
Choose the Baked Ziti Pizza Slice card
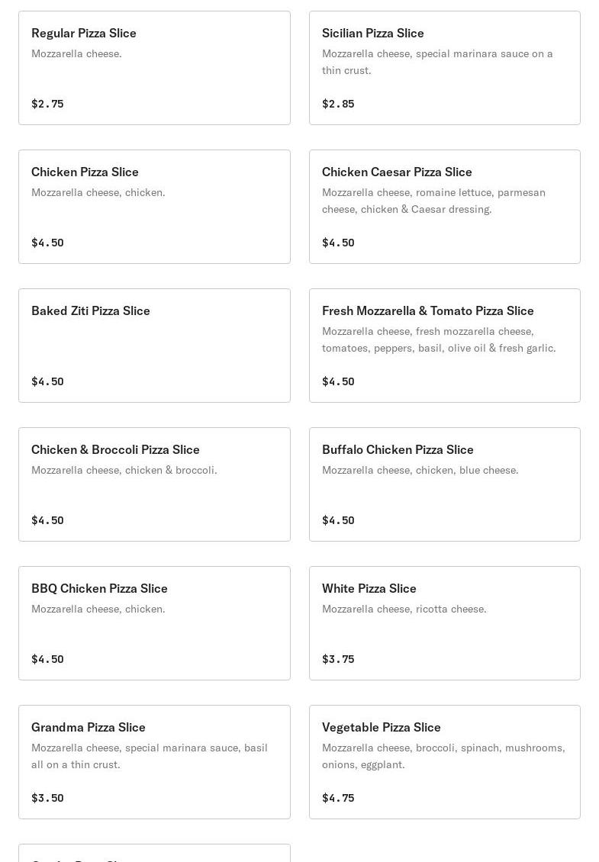click(154, 346)
